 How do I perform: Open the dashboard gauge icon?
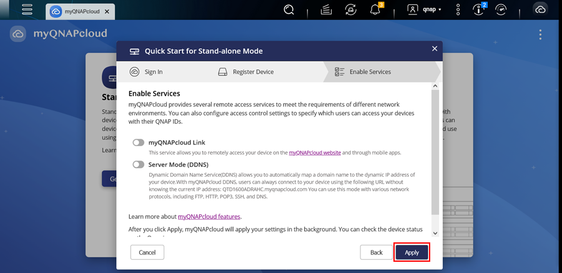[501, 10]
